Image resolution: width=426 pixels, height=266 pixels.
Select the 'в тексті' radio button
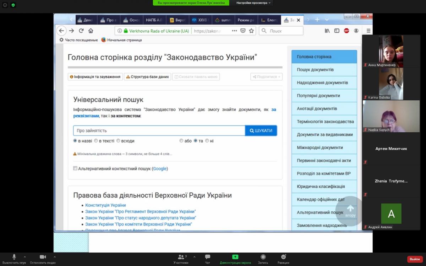point(96,141)
